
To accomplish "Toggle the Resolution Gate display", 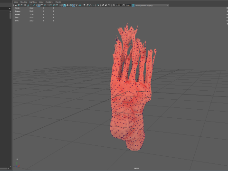I will 45,5.
